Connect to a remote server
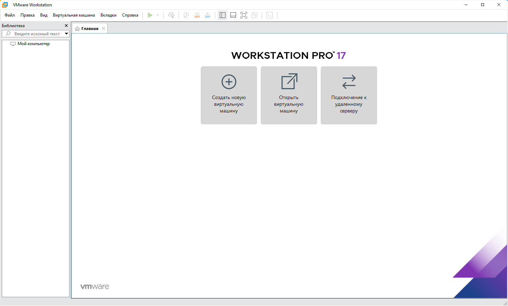 349,95
